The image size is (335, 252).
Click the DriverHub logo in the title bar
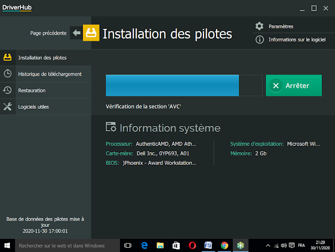(x=17, y=8)
